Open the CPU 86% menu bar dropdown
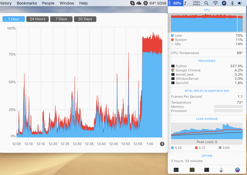The image size is (247, 175). pyautogui.click(x=175, y=3)
